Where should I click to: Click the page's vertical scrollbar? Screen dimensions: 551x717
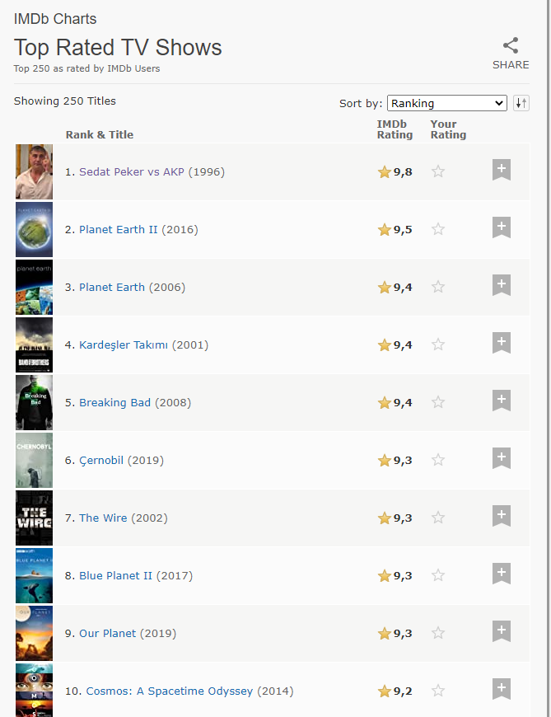coord(549,358)
